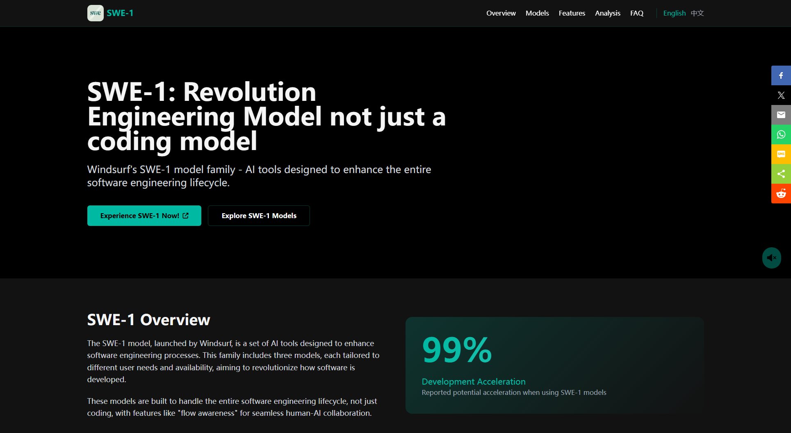The height and width of the screenshot is (433, 791).
Task: Select English language option
Action: tap(674, 13)
